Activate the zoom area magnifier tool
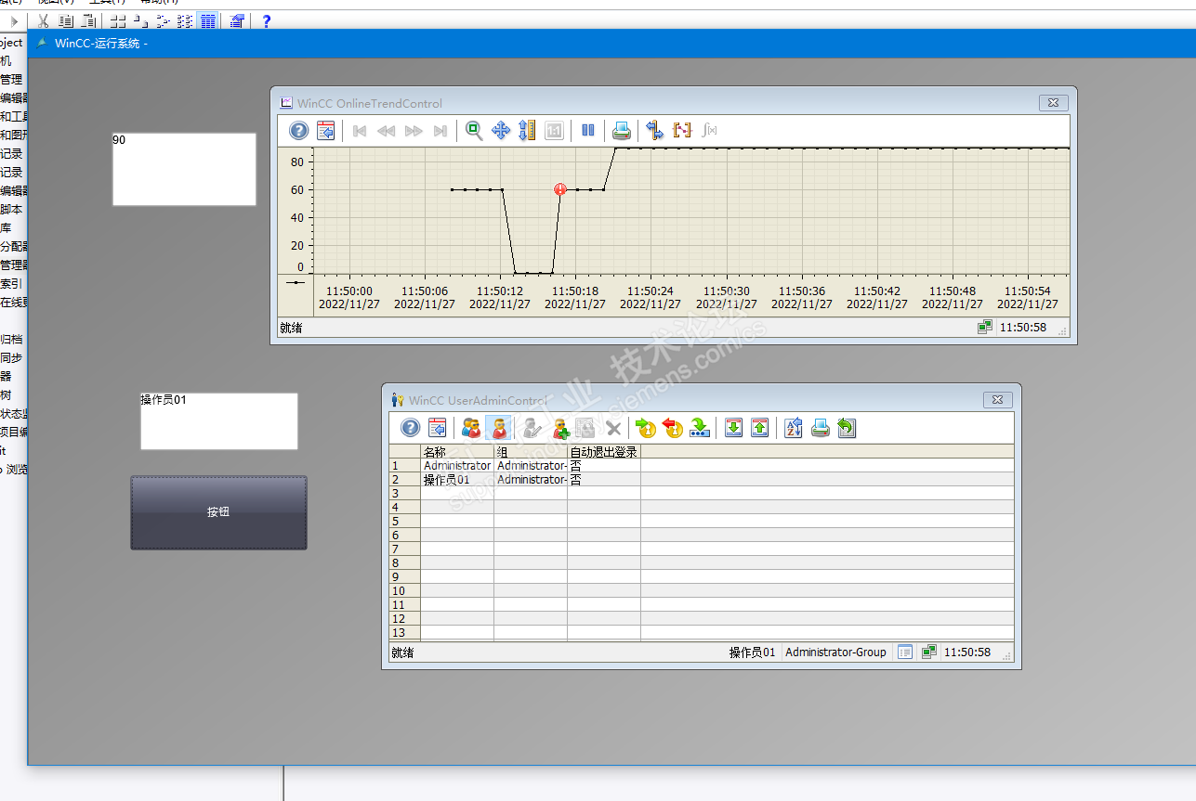The width and height of the screenshot is (1196, 801). coord(474,131)
